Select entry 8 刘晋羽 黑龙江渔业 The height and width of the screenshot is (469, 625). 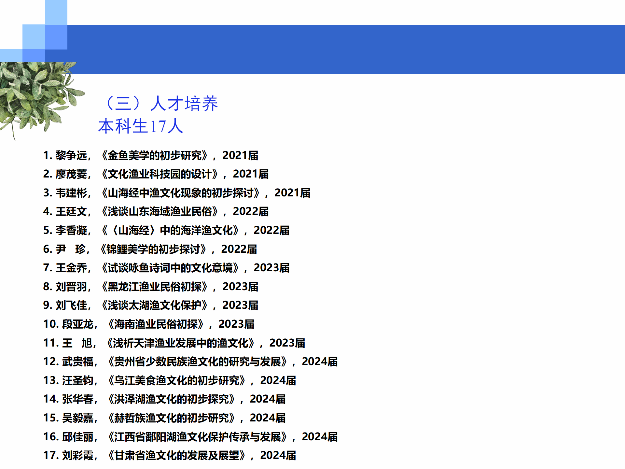(x=150, y=287)
